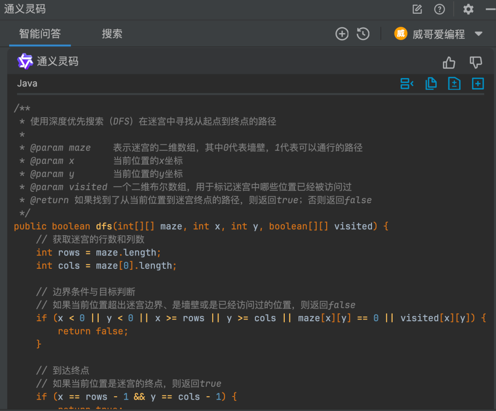Click the new chat edit icon
The height and width of the screenshot is (411, 496).
point(417,9)
